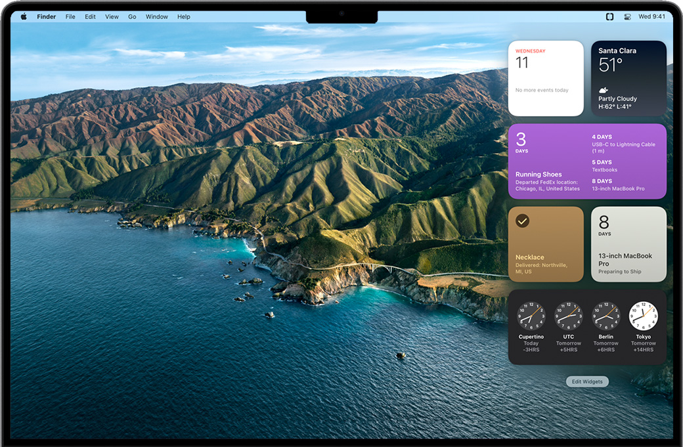Open the 13-inch MacBook Pro Preparing to Ship widget

click(x=628, y=244)
